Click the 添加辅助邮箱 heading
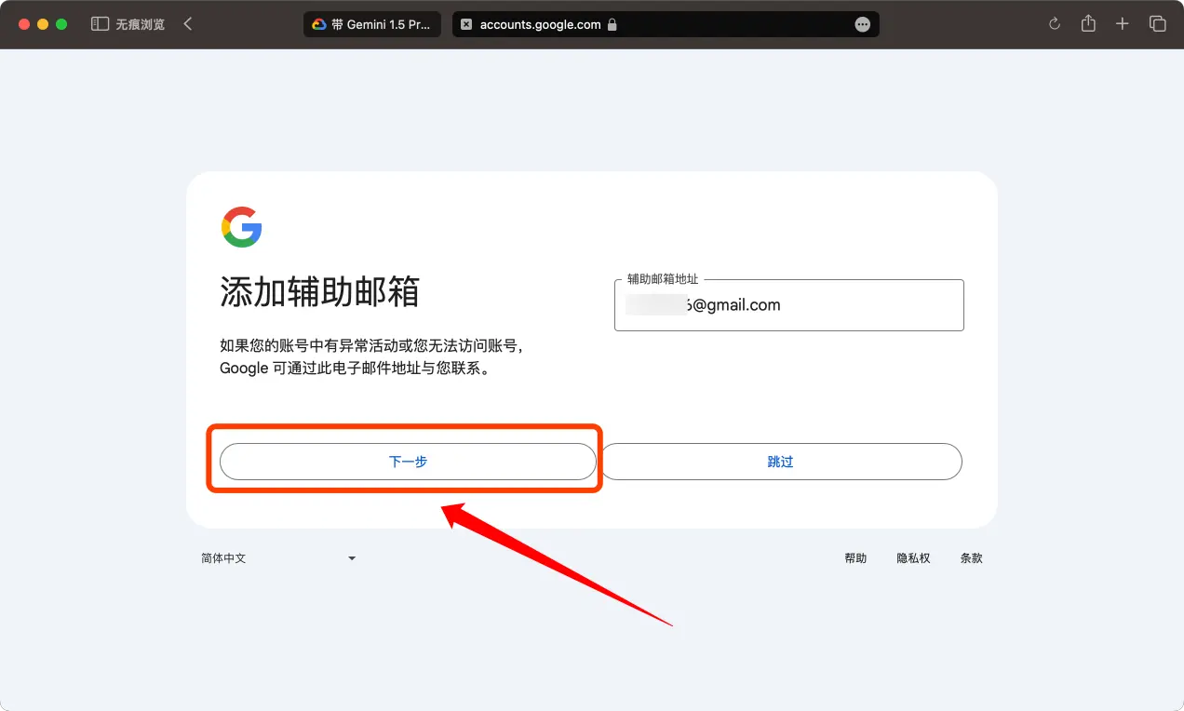Image resolution: width=1184 pixels, height=711 pixels. click(320, 292)
